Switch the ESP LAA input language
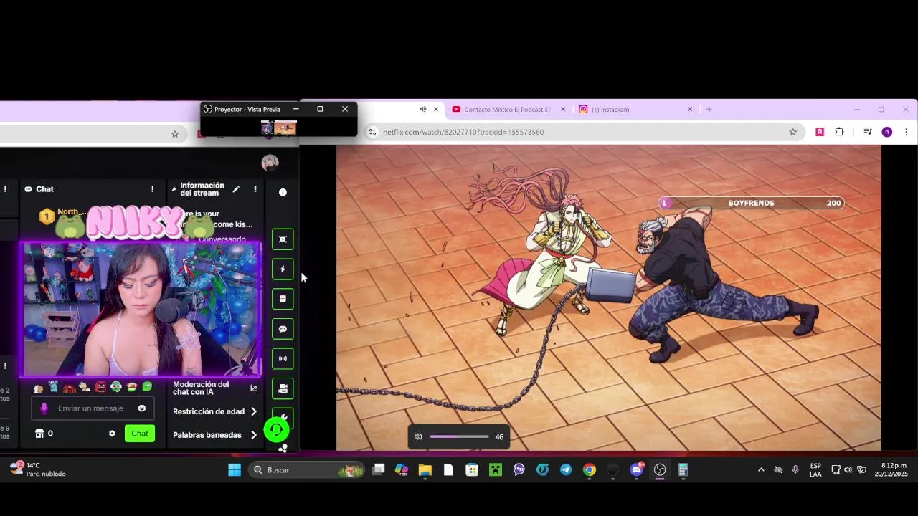918x516 pixels. click(815, 470)
